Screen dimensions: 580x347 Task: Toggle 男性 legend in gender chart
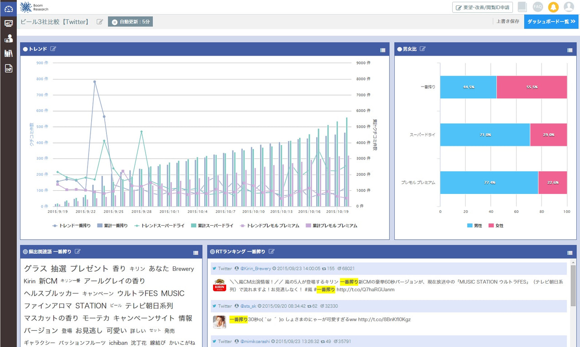474,225
